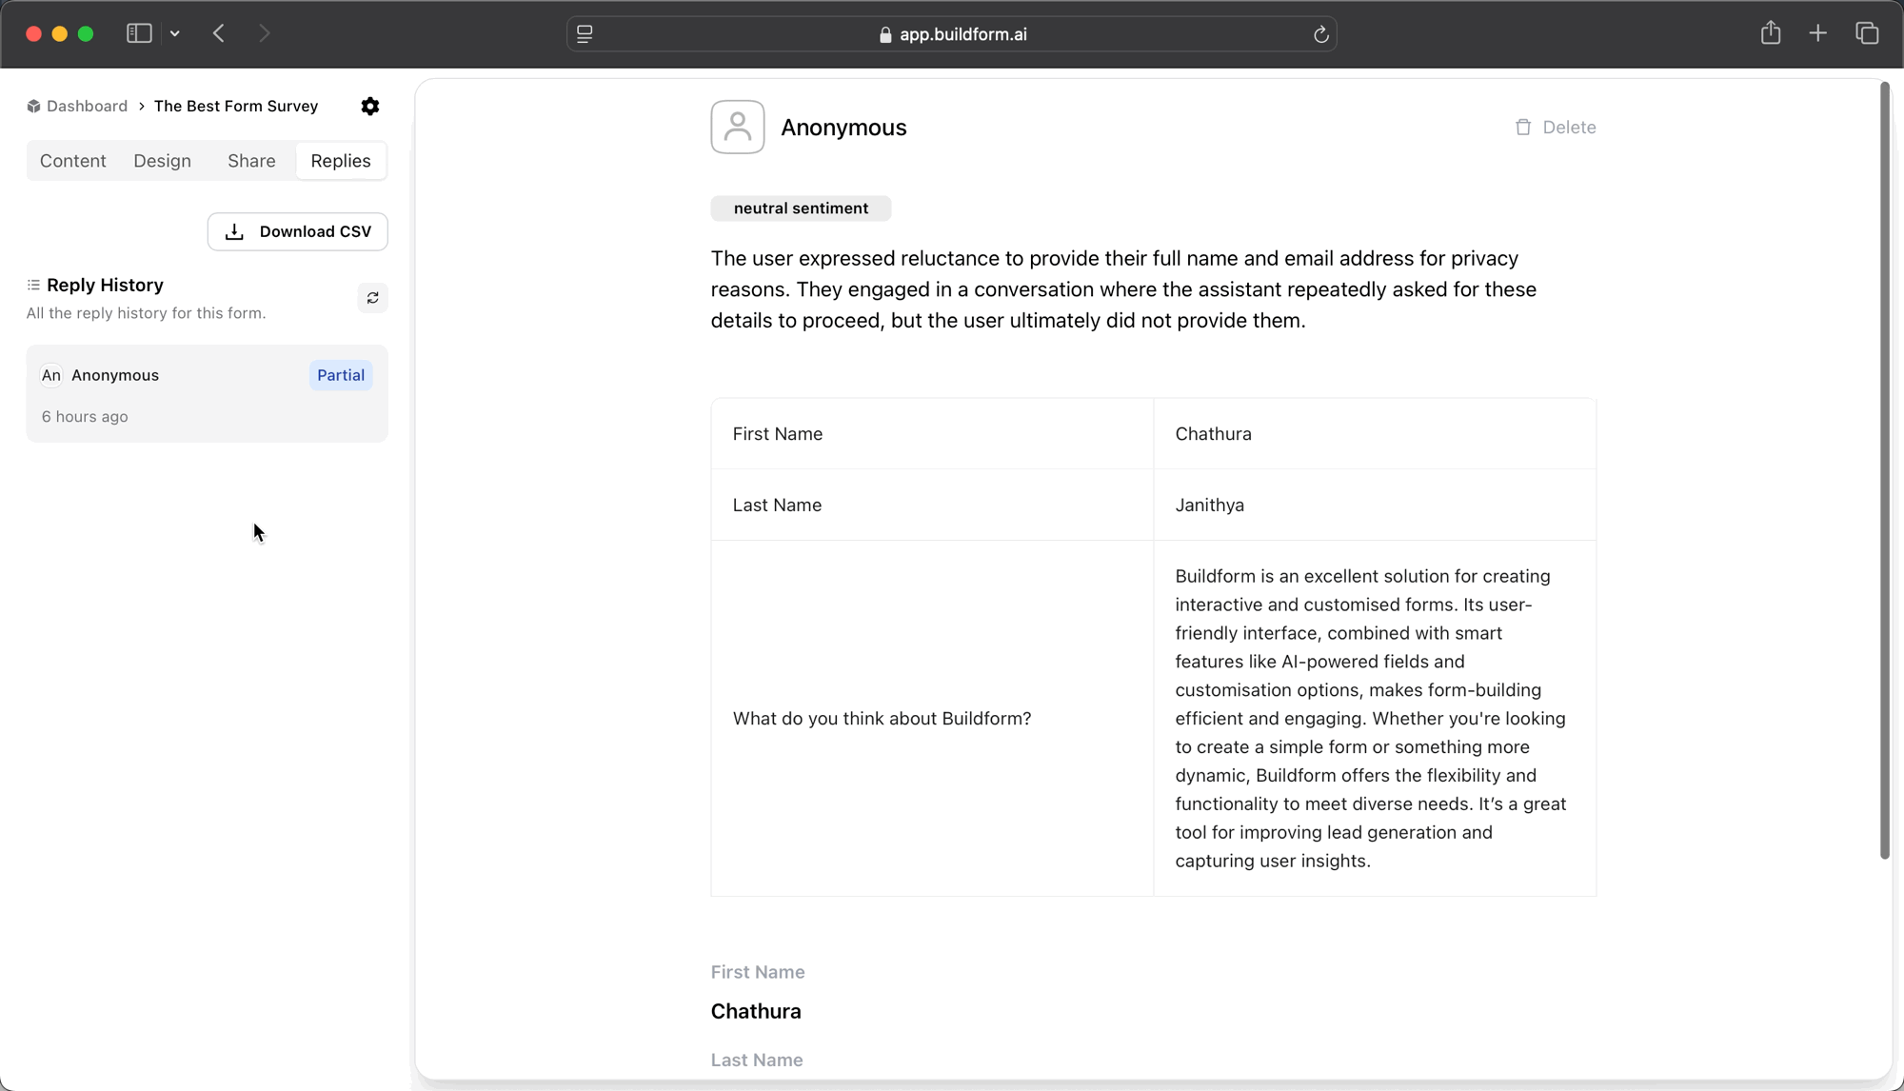Delete the Anonymous reply
The image size is (1904, 1091).
coord(1556,127)
